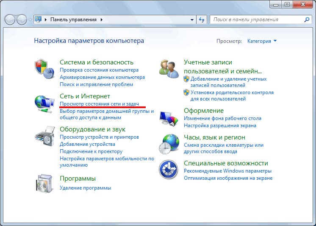Viewport: 316px width, 226px height.
Task: Click Установка родительского контроля link
Action: click(x=232, y=96)
